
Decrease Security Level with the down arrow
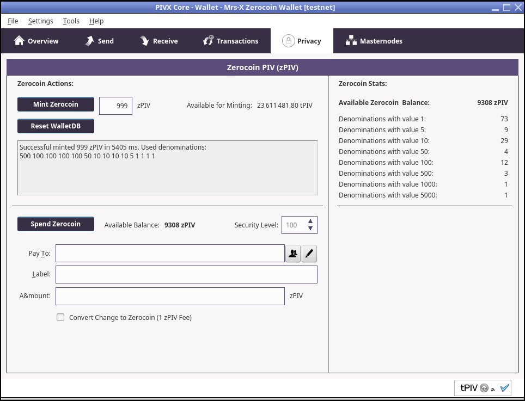[x=310, y=229]
